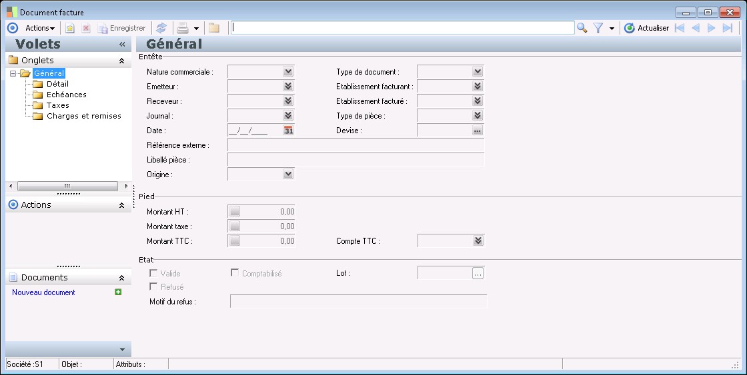This screenshot has height=375, width=747.
Task: Open the filter dropdown arrow
Action: [612, 29]
